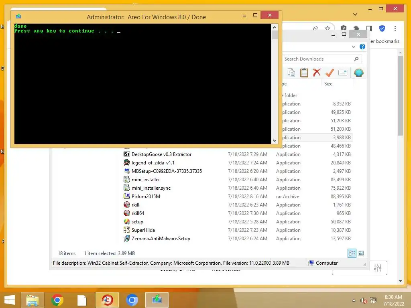This screenshot has width=411, height=308.
Task: Click the 3,988 KB size cell
Action: 342,138
